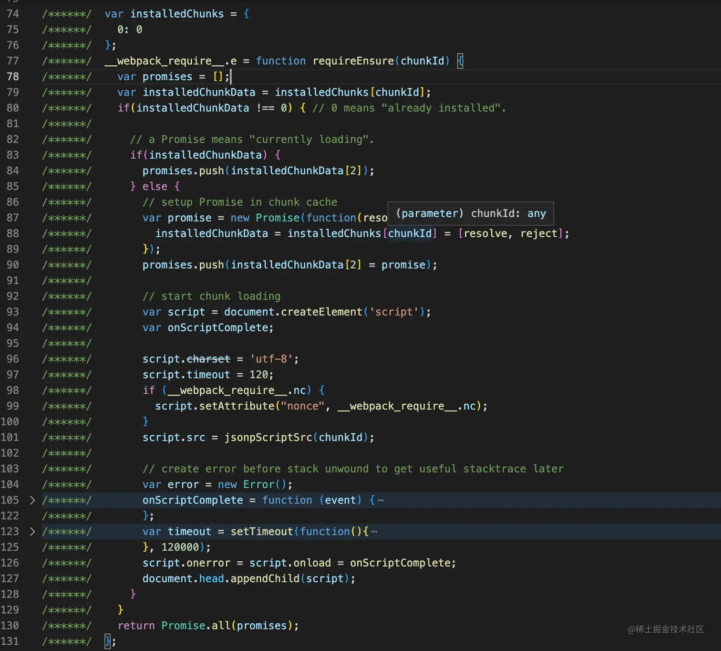The image size is (721, 651).
Task: Select line number 105 in the gutter
Action: pos(10,500)
